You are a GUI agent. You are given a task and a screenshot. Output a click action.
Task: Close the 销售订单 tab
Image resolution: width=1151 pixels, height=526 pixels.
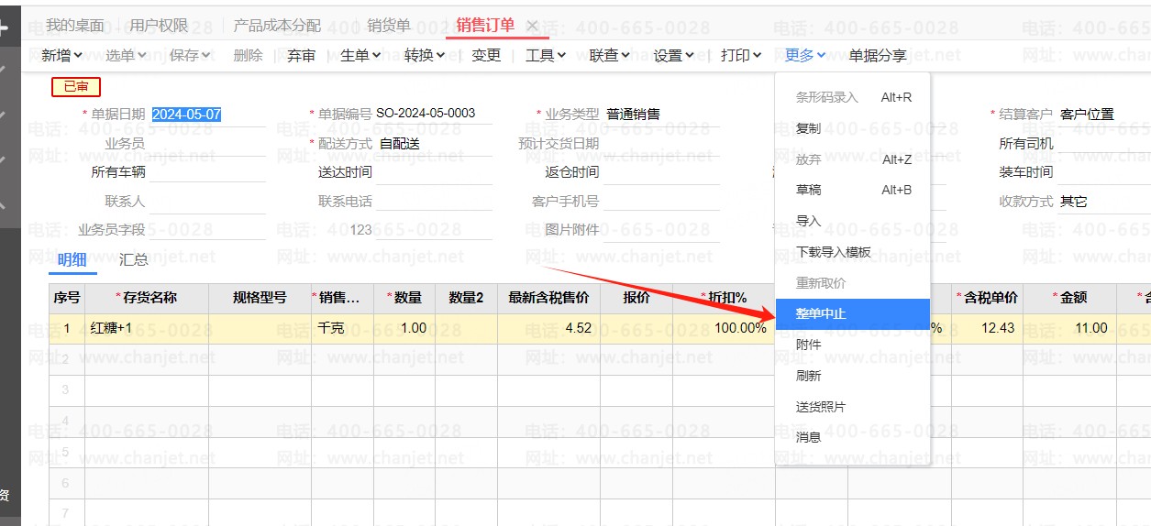coord(532,26)
